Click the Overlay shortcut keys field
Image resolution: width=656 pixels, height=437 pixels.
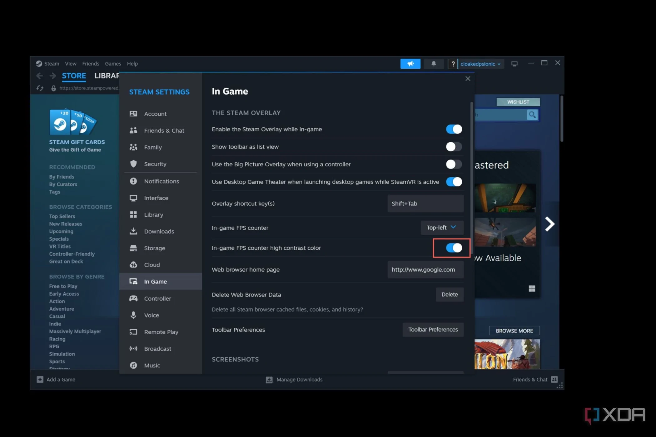click(425, 204)
